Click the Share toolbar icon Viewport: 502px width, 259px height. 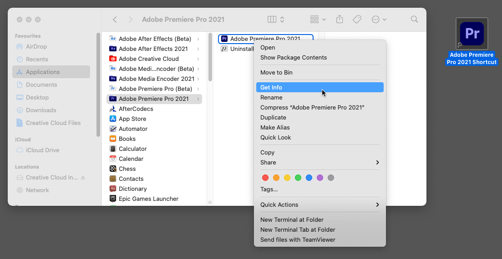(x=340, y=20)
